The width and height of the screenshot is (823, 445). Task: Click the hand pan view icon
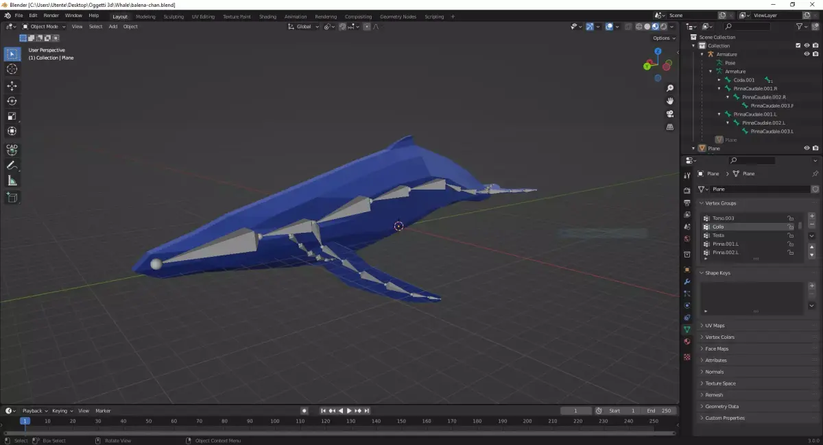(670, 101)
